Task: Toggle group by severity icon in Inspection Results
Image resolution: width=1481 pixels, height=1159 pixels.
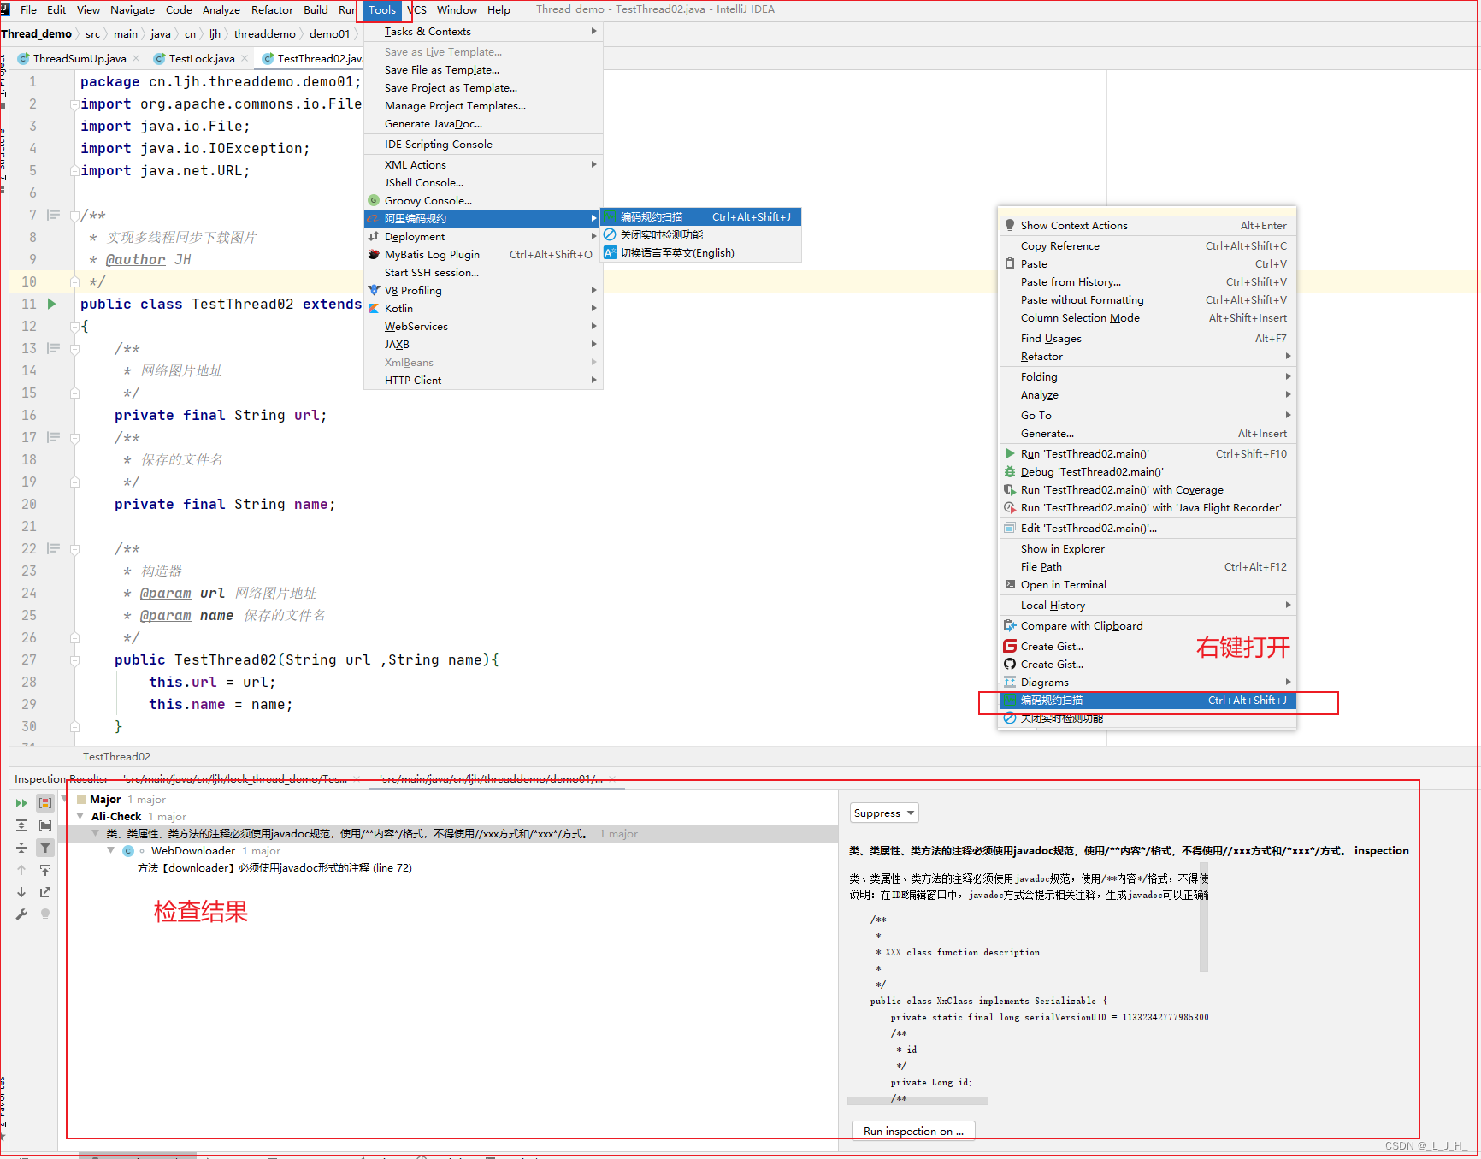Action: [45, 803]
